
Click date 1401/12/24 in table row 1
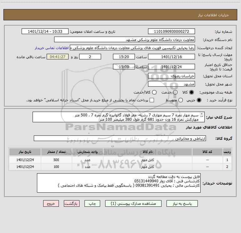click(x=25, y=160)
